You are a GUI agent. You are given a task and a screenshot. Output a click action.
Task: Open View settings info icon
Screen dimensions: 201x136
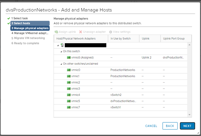pos(110,32)
